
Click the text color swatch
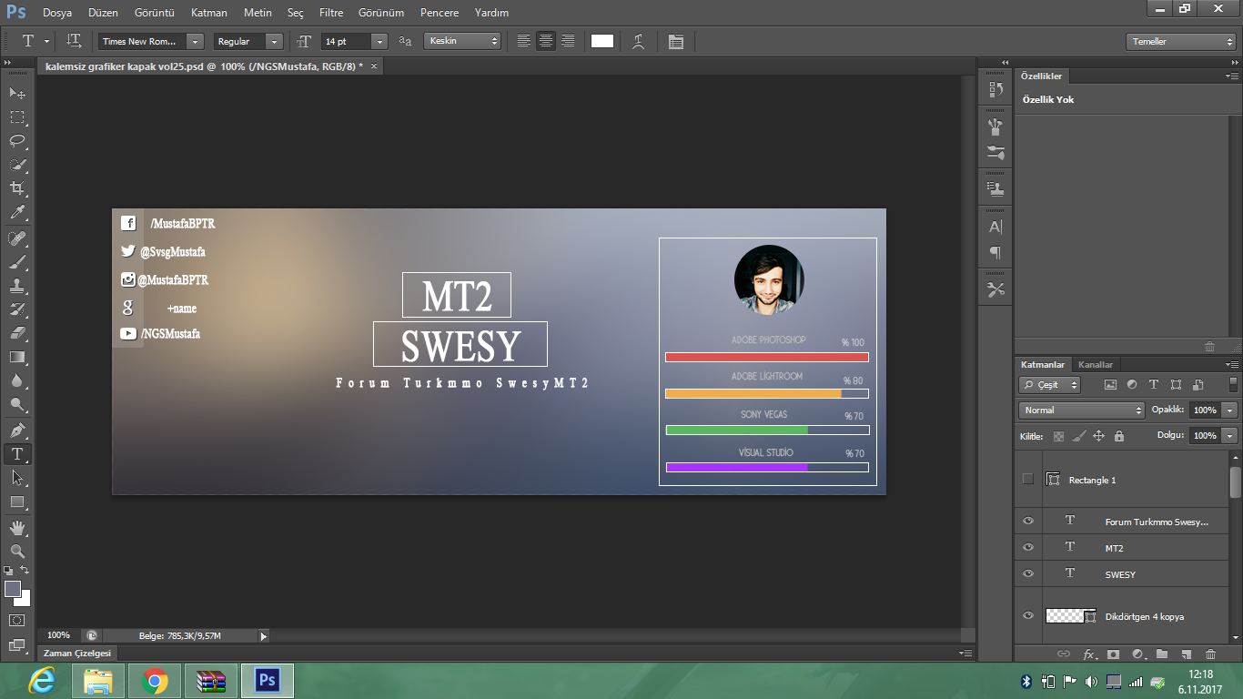coord(602,41)
